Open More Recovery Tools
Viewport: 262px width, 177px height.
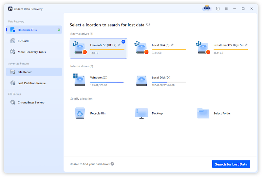(34, 52)
